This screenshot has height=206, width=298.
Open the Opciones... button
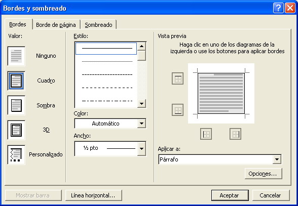coord(264,174)
